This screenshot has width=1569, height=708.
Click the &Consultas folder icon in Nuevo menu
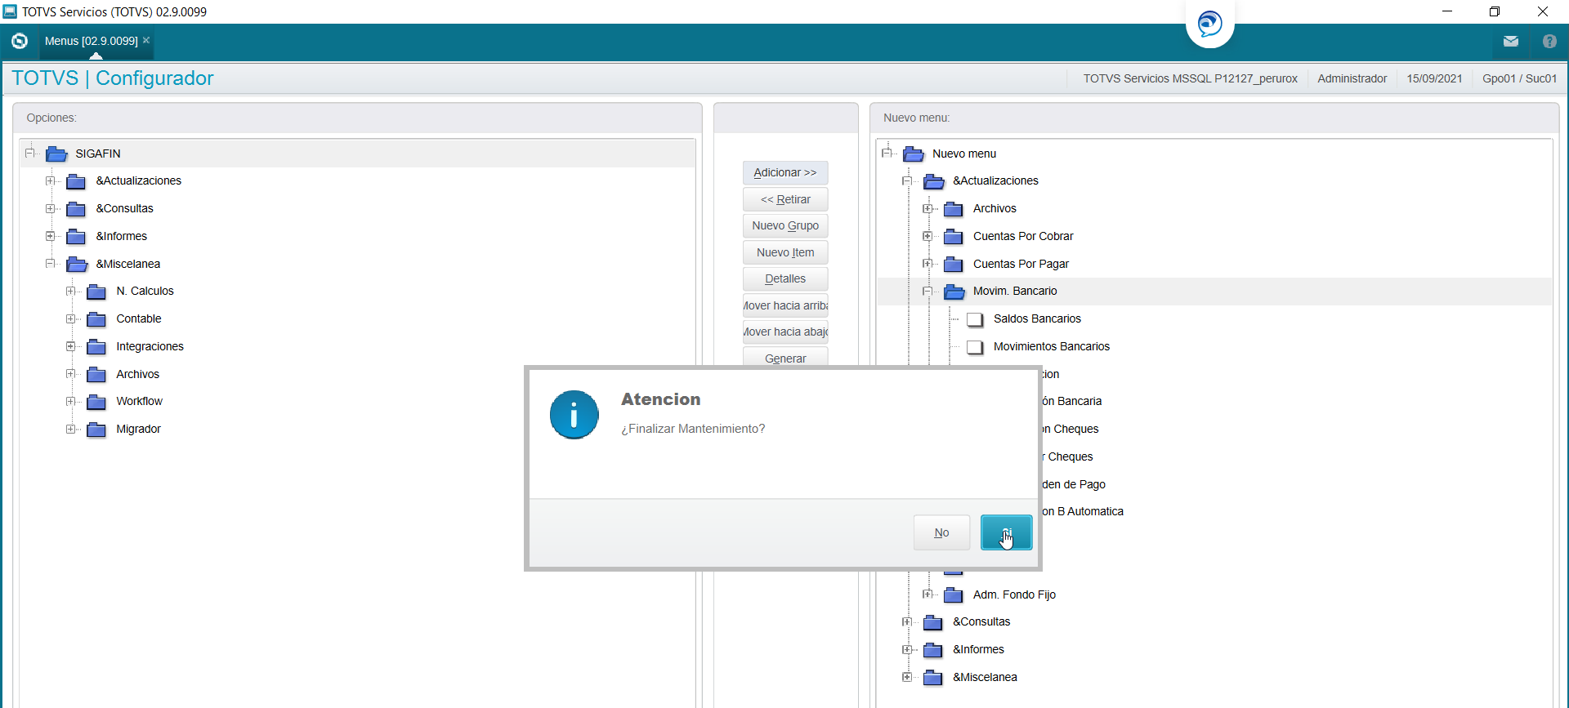[933, 623]
